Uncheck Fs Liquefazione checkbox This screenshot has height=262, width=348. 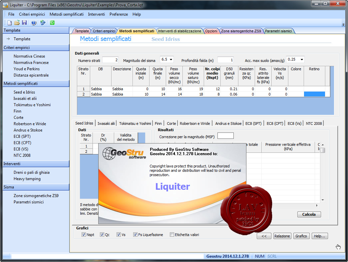coord(135,234)
